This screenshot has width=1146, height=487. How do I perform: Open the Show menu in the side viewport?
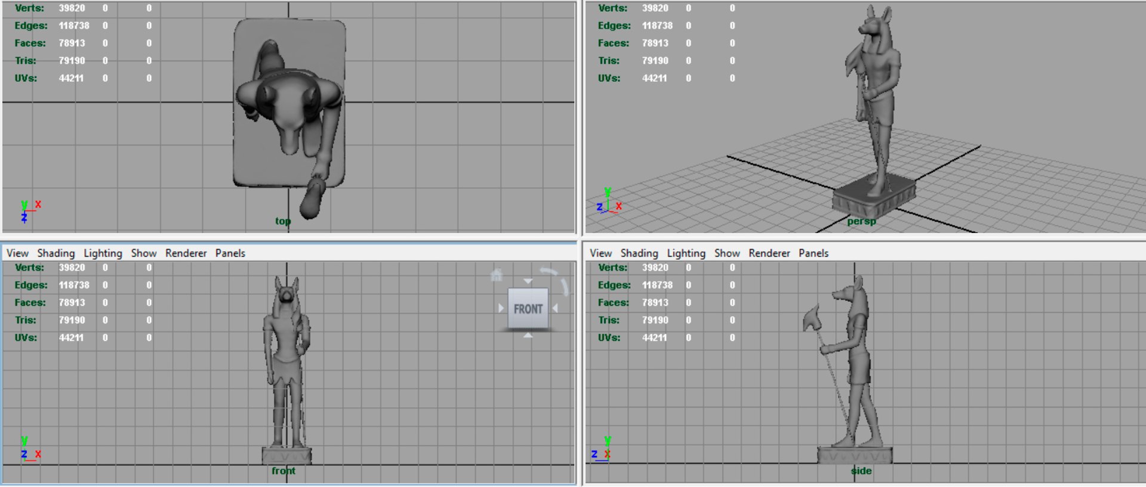pyautogui.click(x=727, y=253)
